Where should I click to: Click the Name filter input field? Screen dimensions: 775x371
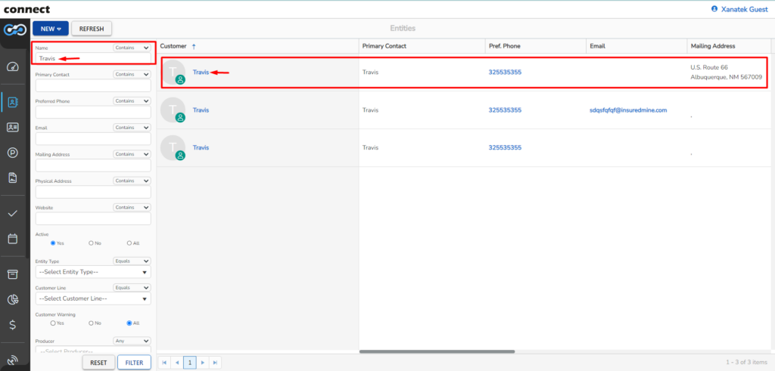pos(93,58)
